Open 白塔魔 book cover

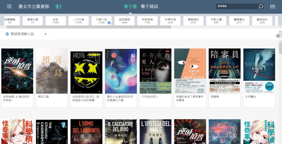(225, 132)
